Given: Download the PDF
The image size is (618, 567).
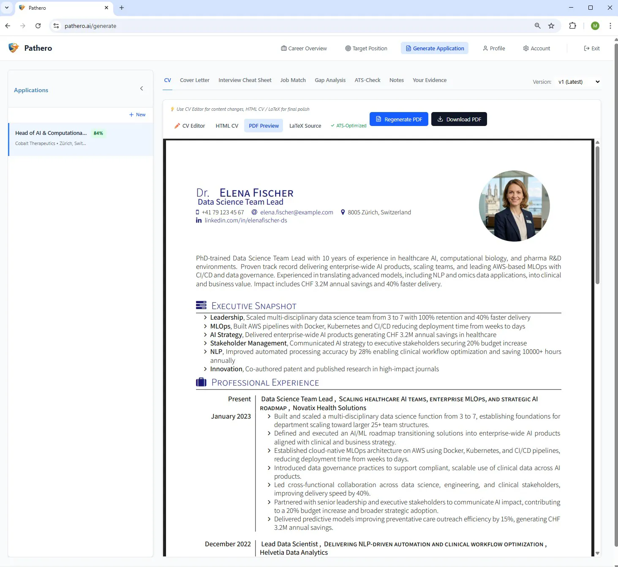Looking at the screenshot, I should [459, 119].
